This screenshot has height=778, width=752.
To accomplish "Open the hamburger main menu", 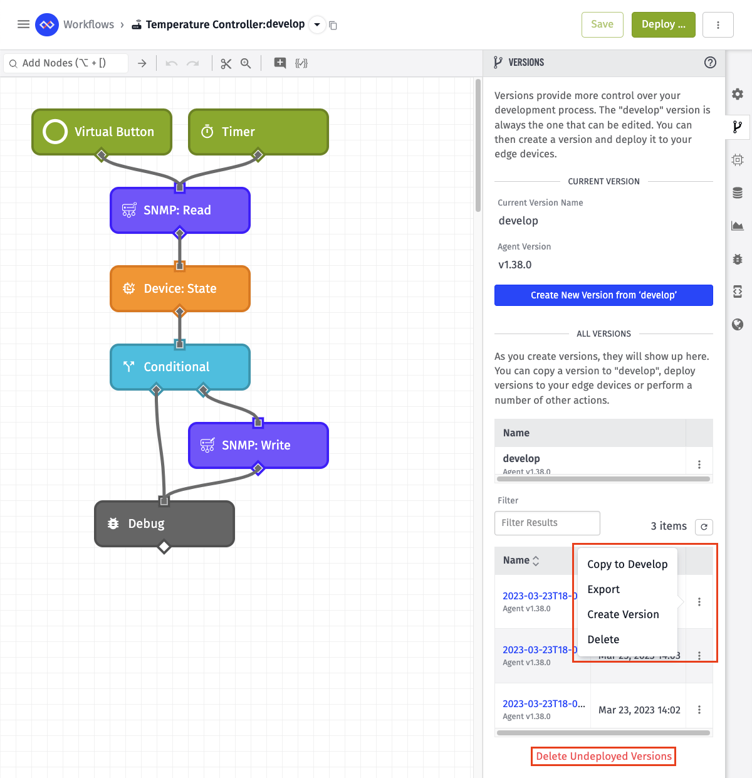I will [x=23, y=24].
